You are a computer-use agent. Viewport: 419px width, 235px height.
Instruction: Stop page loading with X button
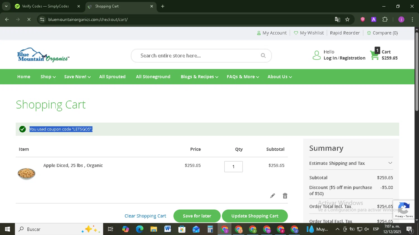(x=29, y=20)
